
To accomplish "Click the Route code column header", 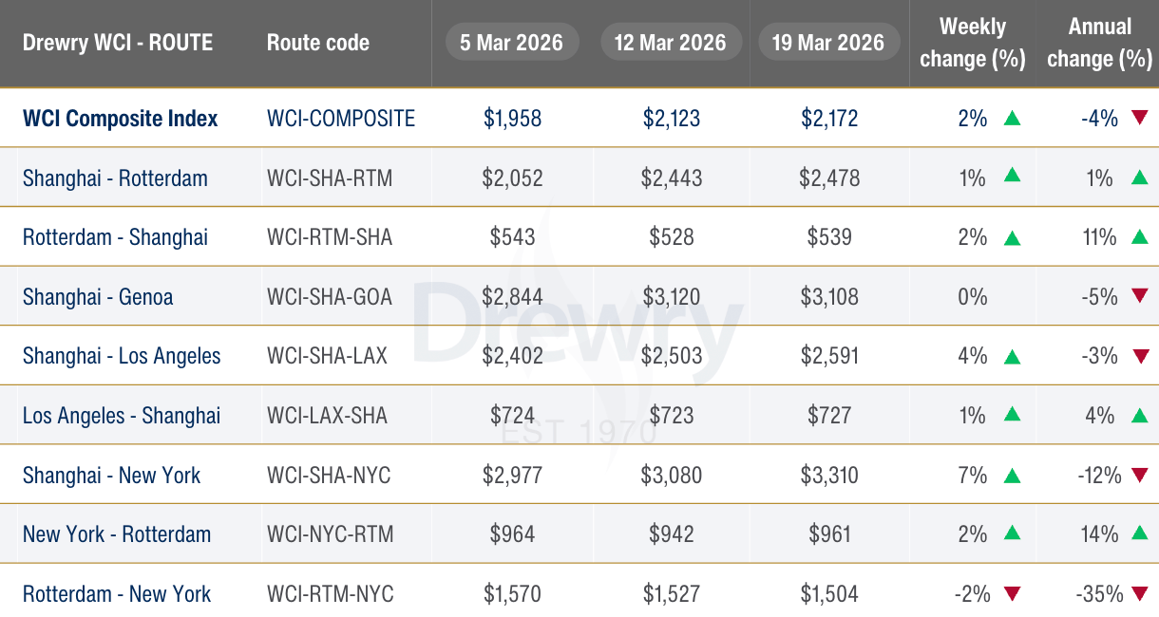I will tap(318, 43).
